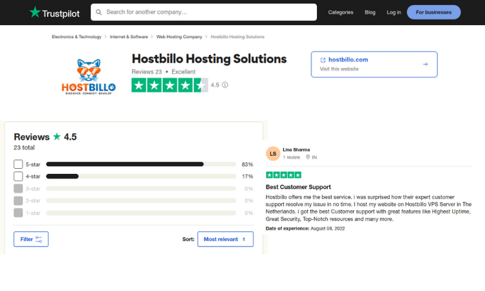This screenshot has height=291, width=485.
Task: Click the 5-star 83% rating bar
Action: 141,164
